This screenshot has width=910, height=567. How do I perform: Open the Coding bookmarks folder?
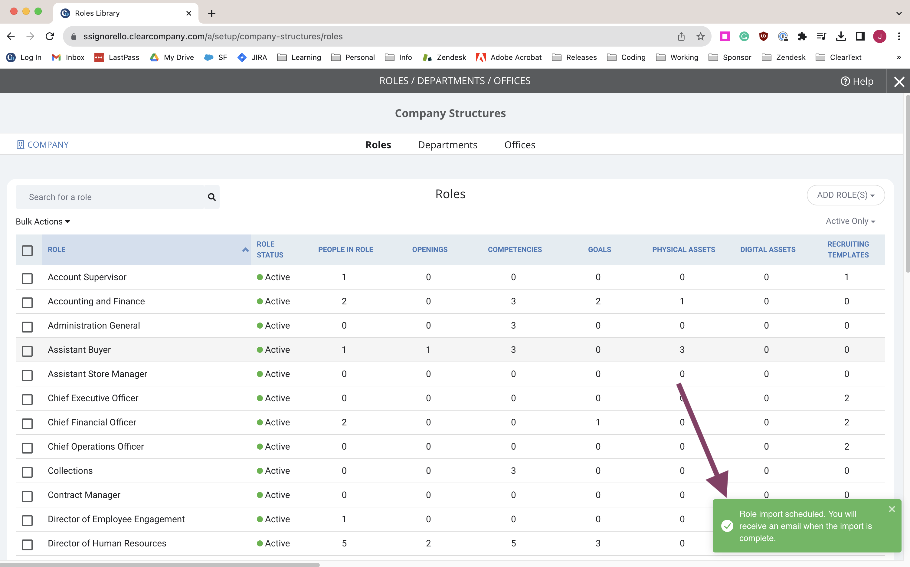pos(626,57)
